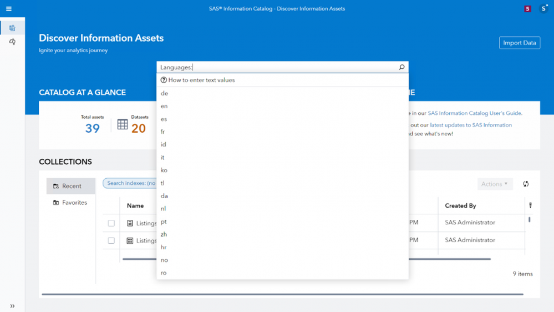Click SAS Administrator in first row
The width and height of the screenshot is (554, 312).
(470, 223)
